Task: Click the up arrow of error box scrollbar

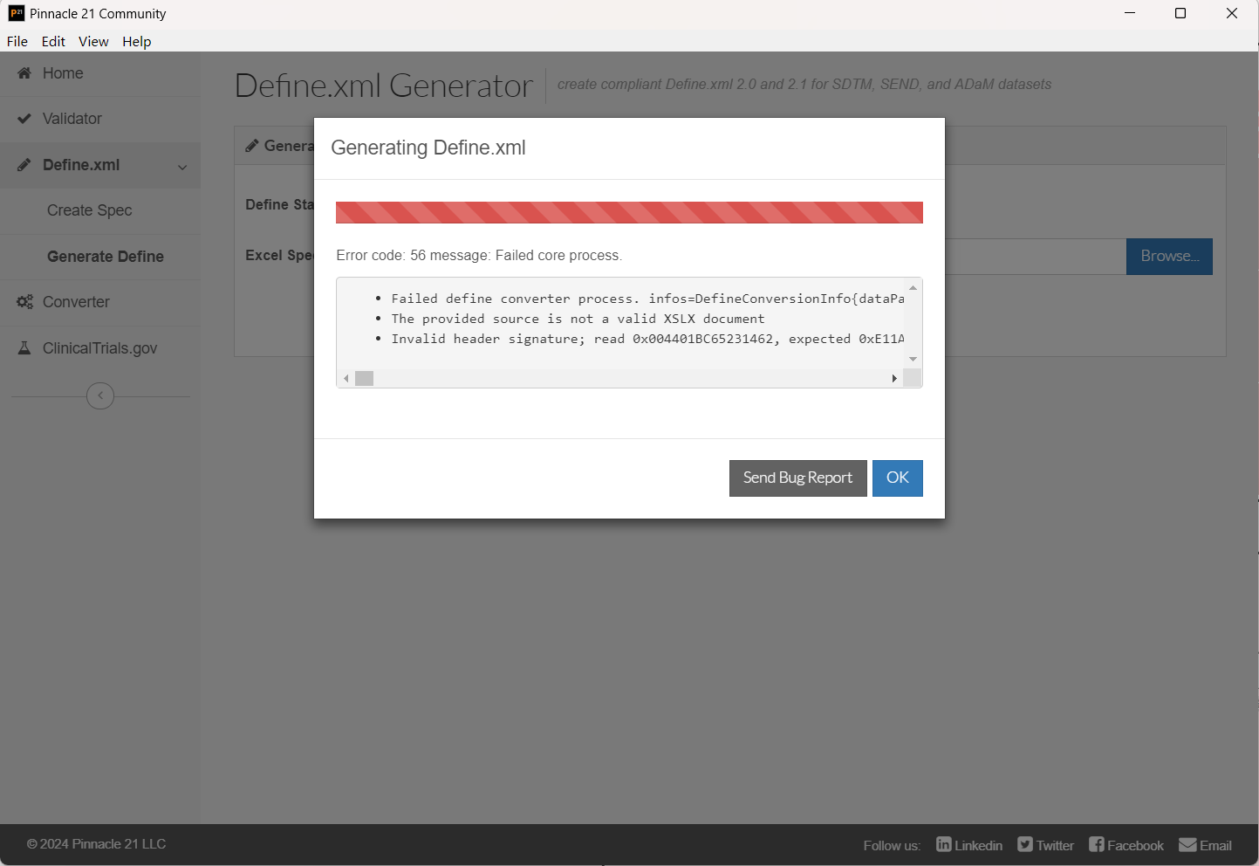Action: [913, 287]
